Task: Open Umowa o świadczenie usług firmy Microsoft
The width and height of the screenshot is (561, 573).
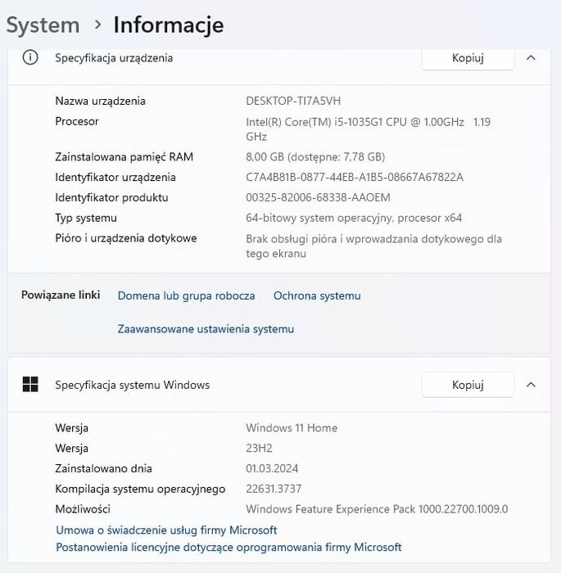Action: [x=166, y=530]
